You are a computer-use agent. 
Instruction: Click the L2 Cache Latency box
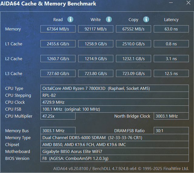171,59
